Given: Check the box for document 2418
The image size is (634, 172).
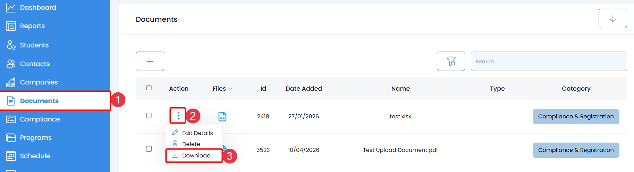Looking at the screenshot, I should coord(149,116).
